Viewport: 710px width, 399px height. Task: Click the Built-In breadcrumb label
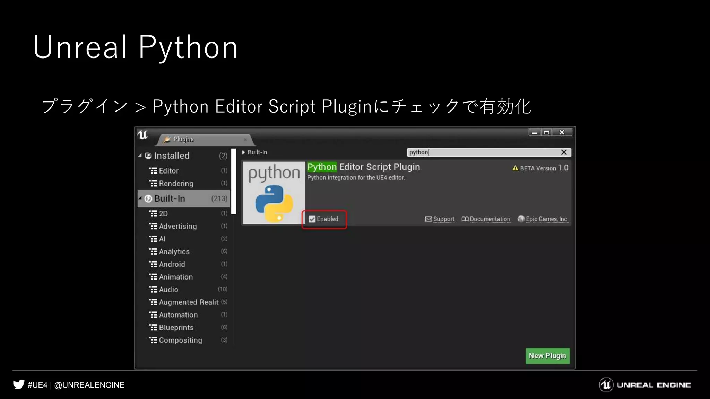[x=257, y=152]
